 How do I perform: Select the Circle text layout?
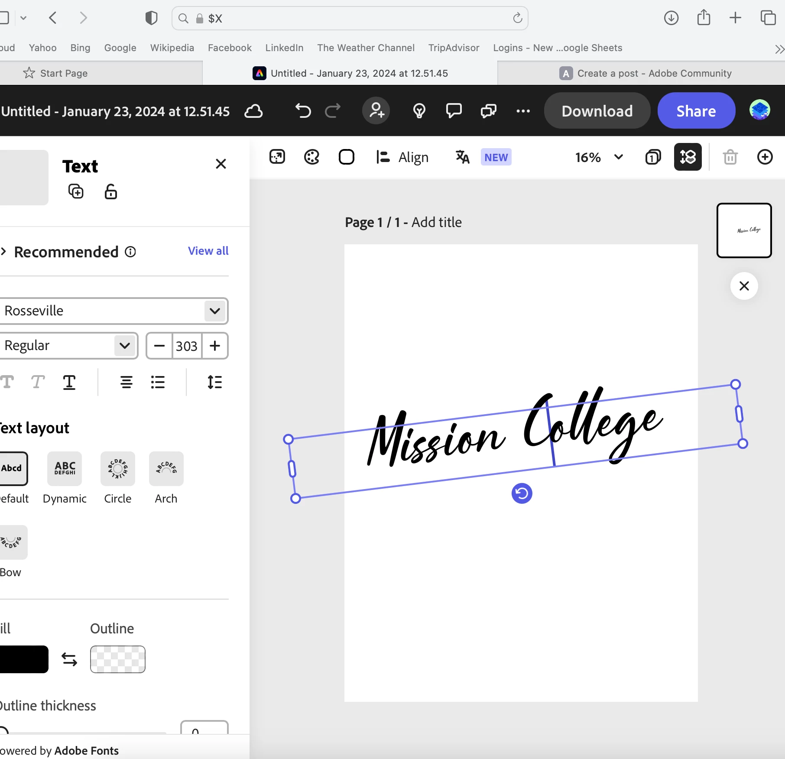(x=117, y=478)
